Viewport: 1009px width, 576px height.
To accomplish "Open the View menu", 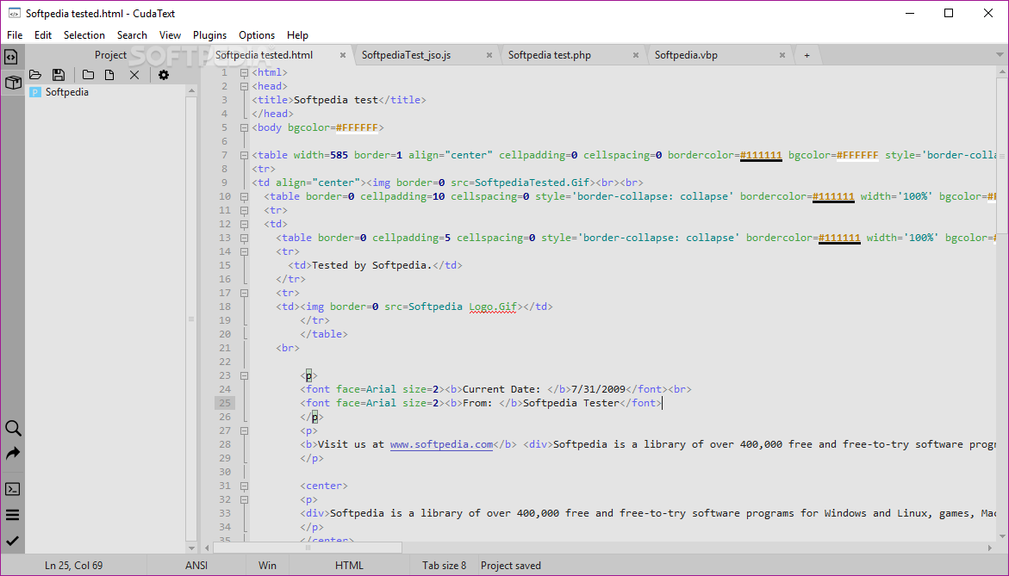I will tap(170, 35).
